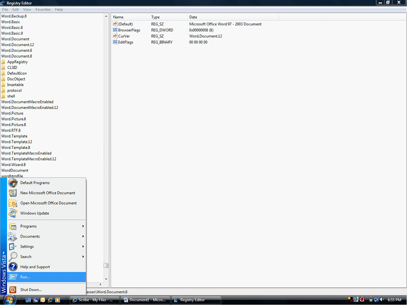Switch to Scribe - My Files taskbar button
The width and height of the screenshot is (407, 305).
pos(95,300)
